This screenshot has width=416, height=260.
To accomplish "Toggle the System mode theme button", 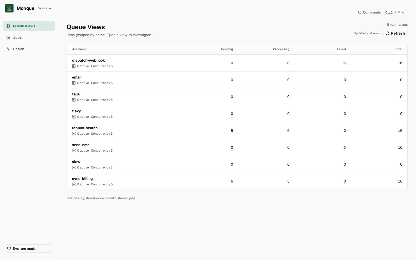I will pos(29,249).
